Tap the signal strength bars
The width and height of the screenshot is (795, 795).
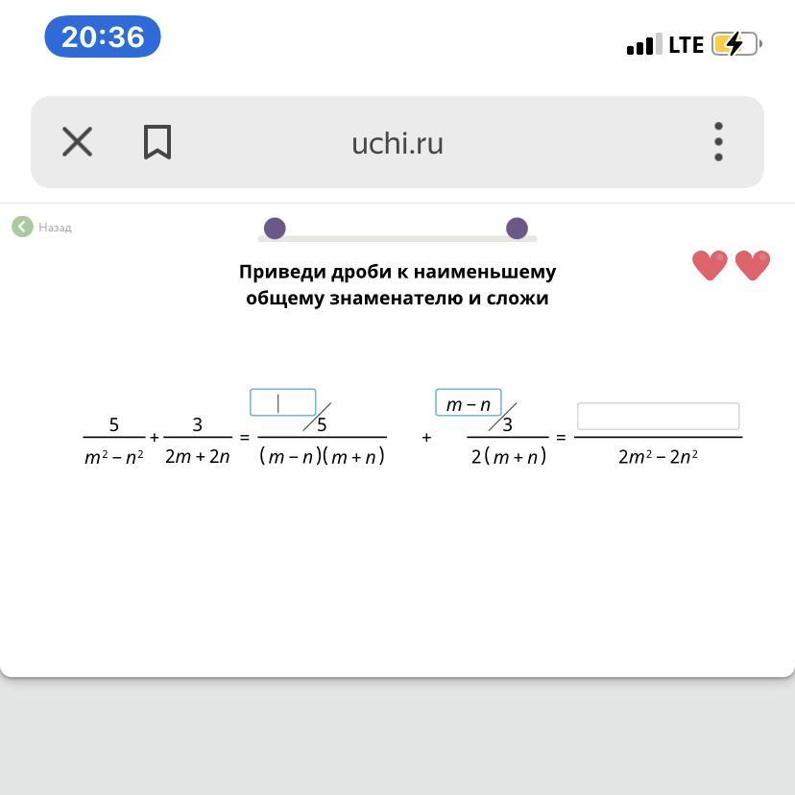[643, 45]
